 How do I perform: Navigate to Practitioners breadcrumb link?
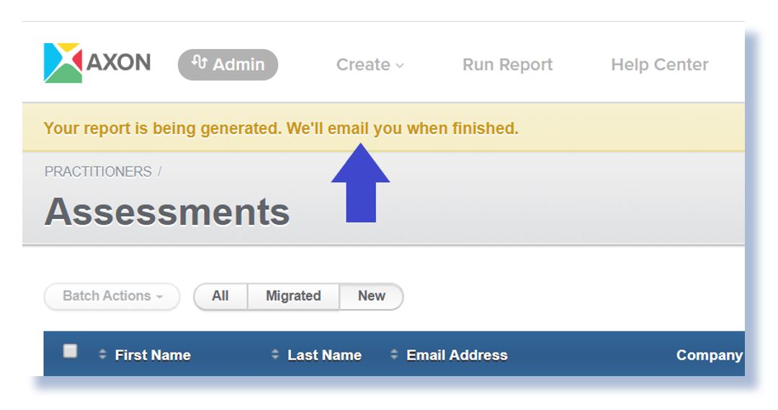point(98,171)
